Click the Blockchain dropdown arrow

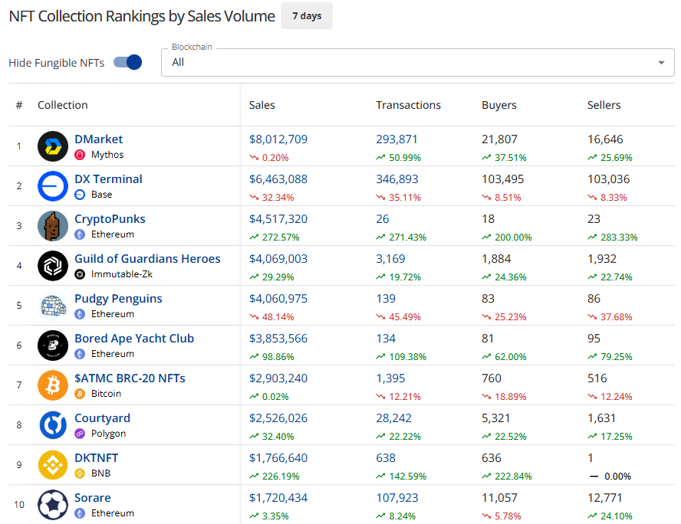661,63
